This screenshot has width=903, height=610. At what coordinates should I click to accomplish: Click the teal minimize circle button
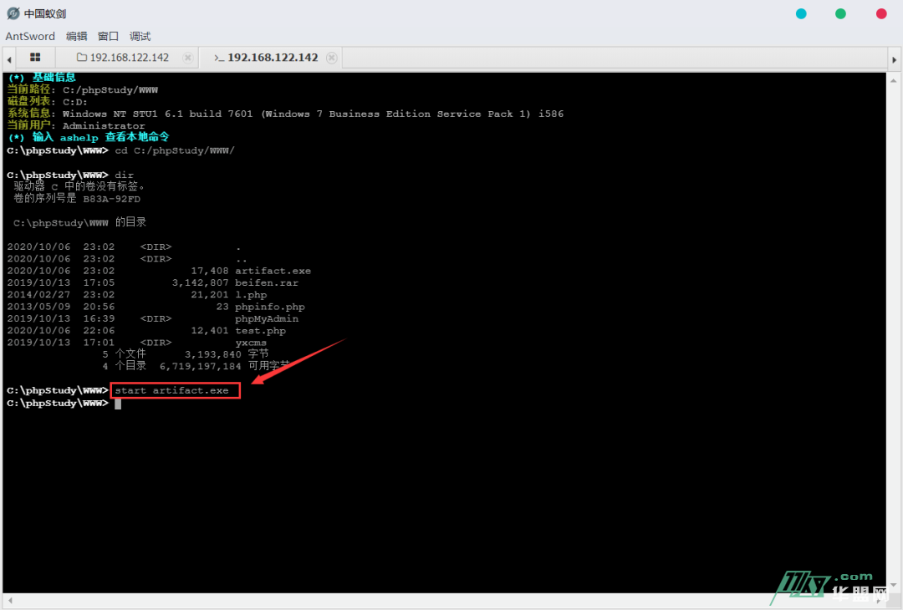[x=801, y=13]
